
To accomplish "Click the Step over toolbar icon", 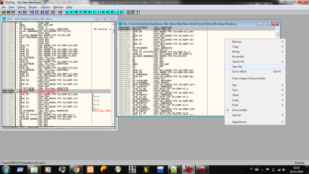I will click(36, 12).
